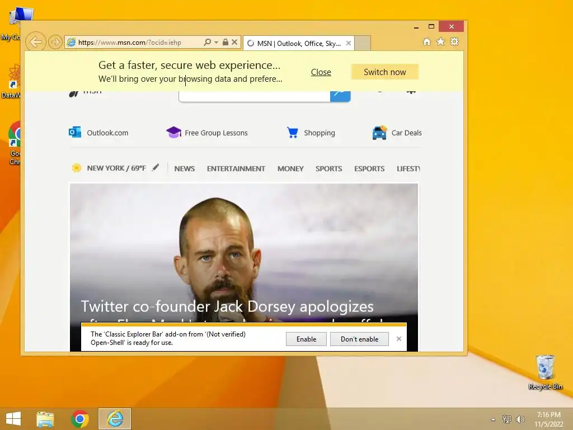Viewport: 573px width, 430px height.
Task: Click the Twitter co-founder Jack Dorsey headline
Action: [x=227, y=306]
